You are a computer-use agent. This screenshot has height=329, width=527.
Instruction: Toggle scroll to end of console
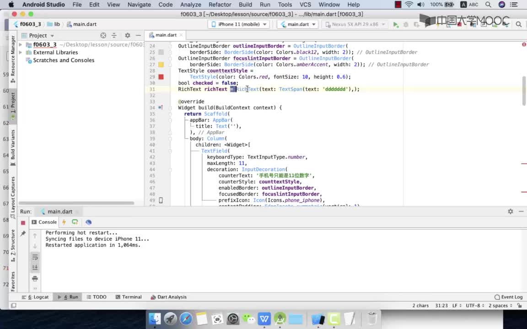(x=35, y=268)
